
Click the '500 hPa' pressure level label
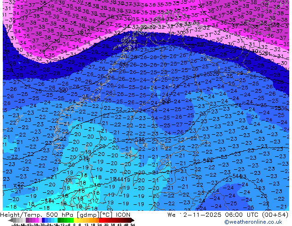point(59,215)
